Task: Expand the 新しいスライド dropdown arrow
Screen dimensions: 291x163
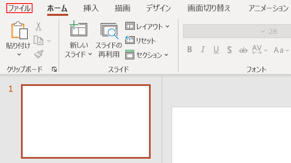Action: tap(90, 54)
